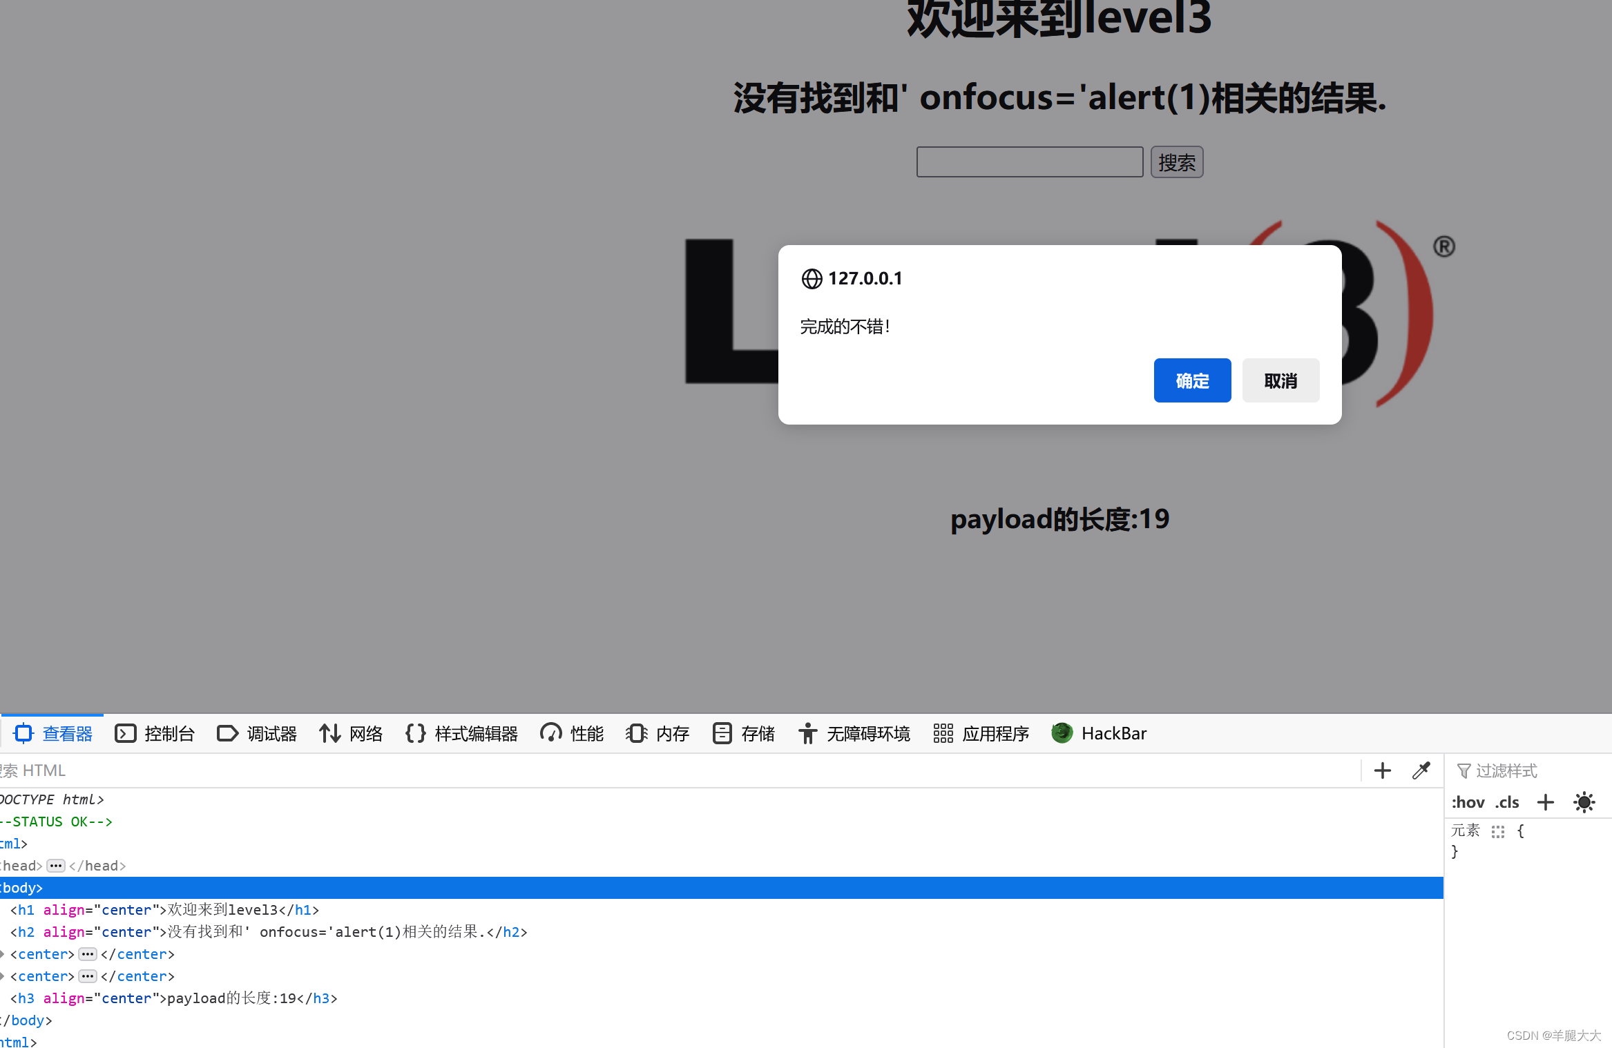Toggle the .cls classes panel
This screenshot has height=1048, width=1612.
pyautogui.click(x=1507, y=802)
